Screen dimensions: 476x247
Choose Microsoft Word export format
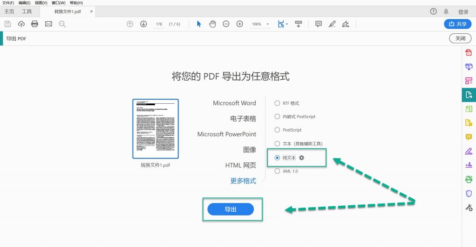tap(234, 103)
